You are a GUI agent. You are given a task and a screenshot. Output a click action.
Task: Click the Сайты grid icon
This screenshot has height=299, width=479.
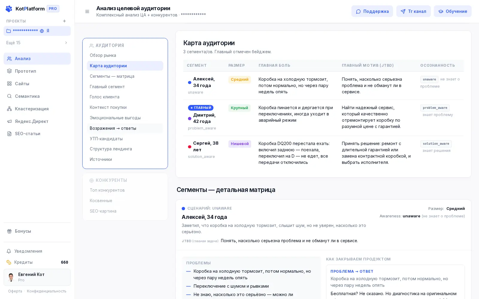pyautogui.click(x=9, y=84)
